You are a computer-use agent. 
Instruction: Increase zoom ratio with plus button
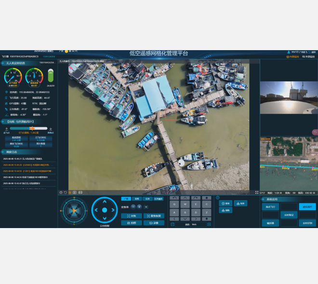tap(139, 207)
